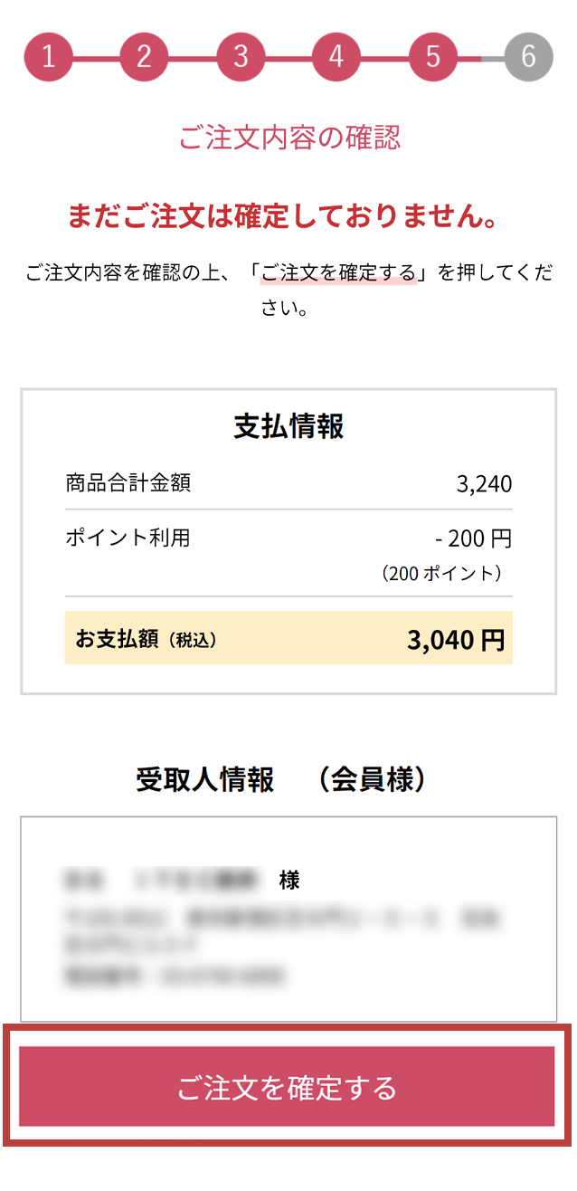Click the 3,240 product total amount
The image size is (577, 1191).
(x=484, y=484)
